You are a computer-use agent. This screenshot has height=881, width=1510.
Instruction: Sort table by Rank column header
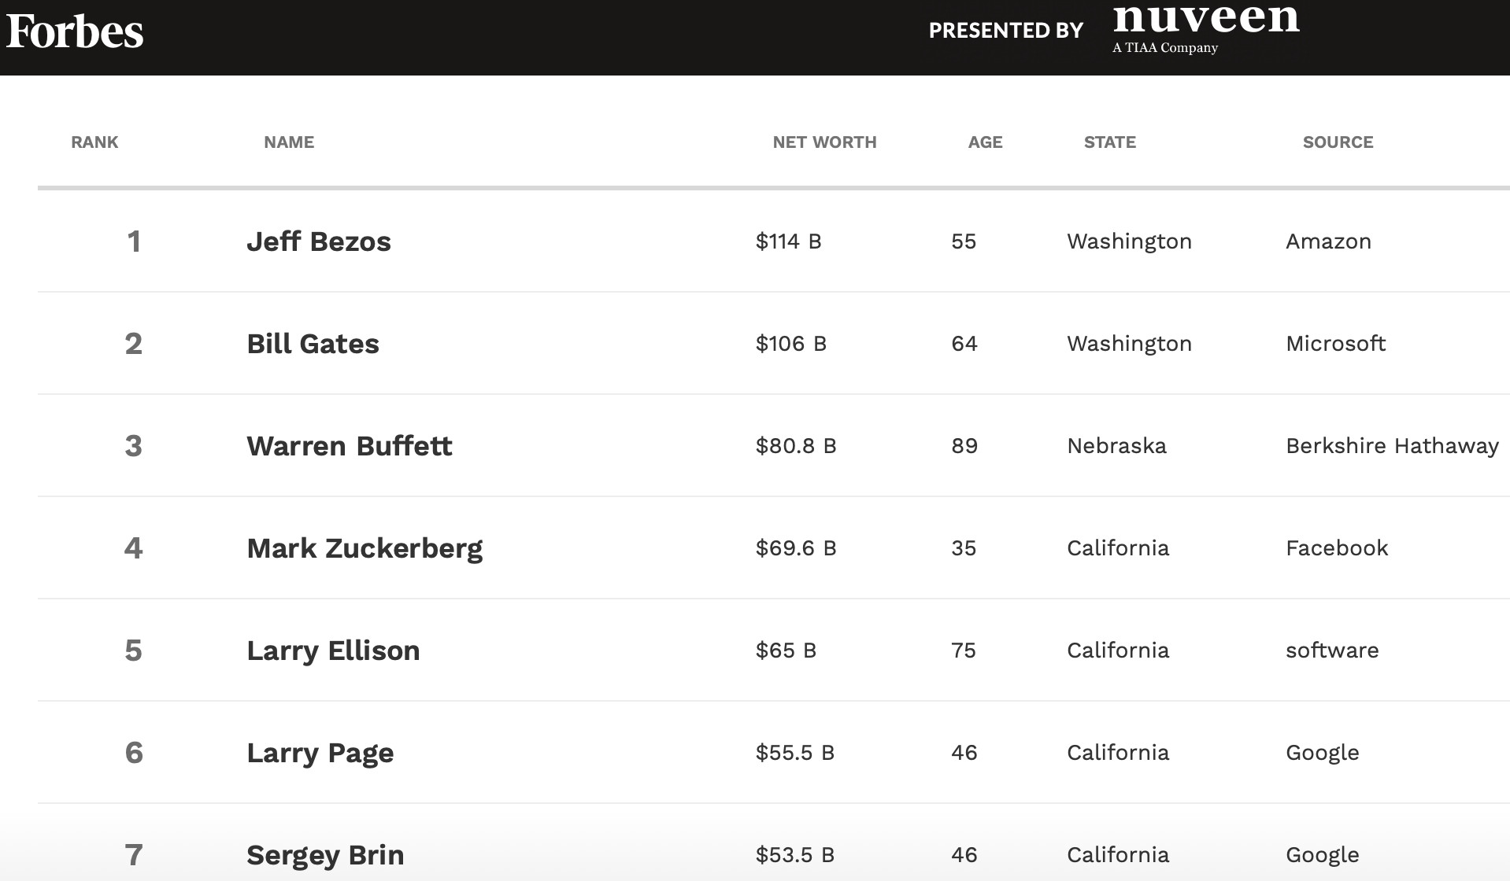[94, 142]
